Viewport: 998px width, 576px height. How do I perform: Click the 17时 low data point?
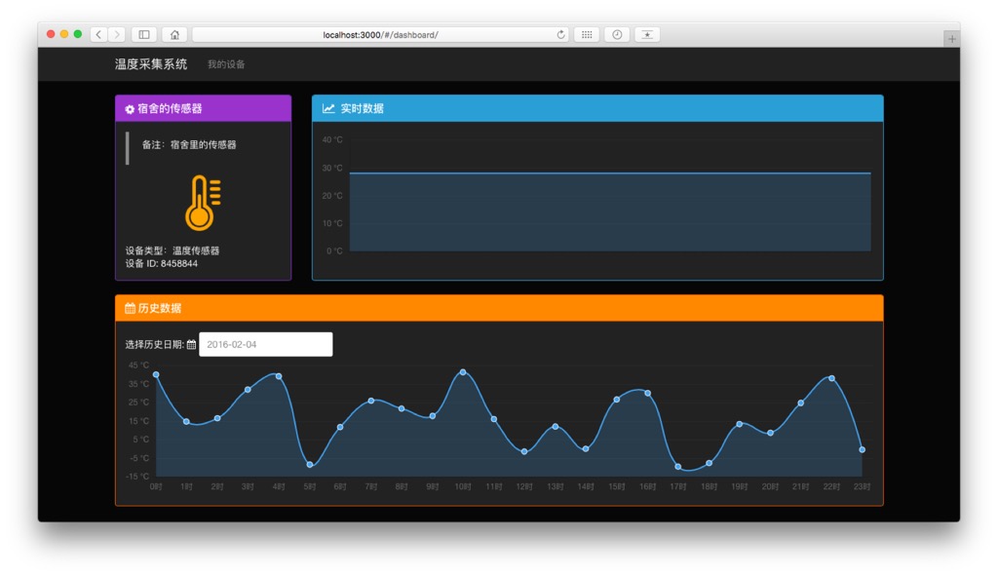point(678,467)
